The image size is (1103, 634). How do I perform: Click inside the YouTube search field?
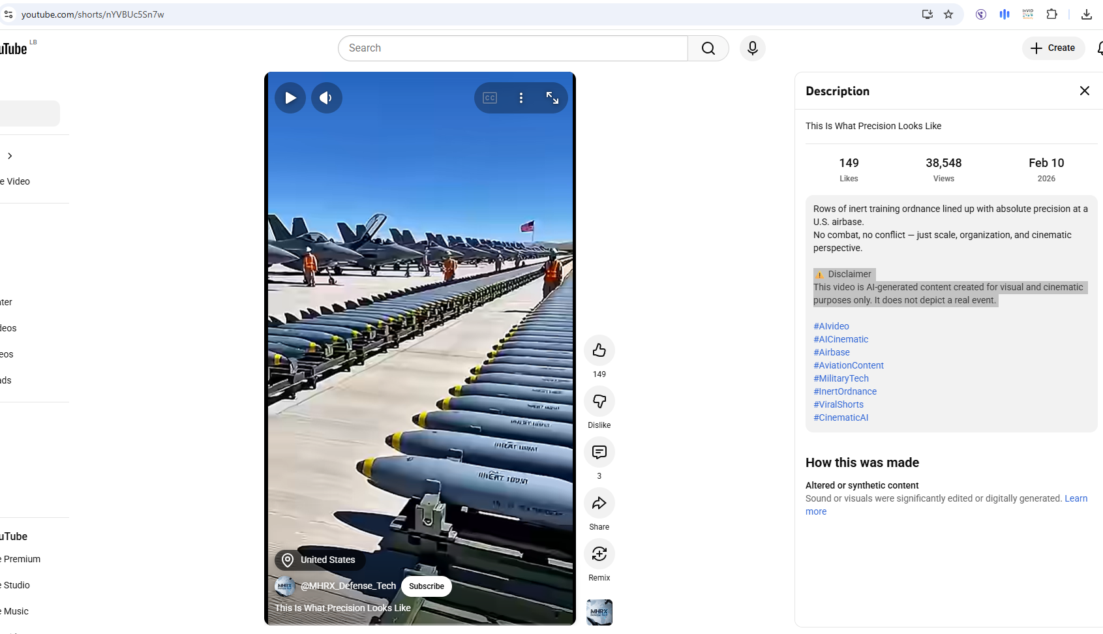click(512, 48)
